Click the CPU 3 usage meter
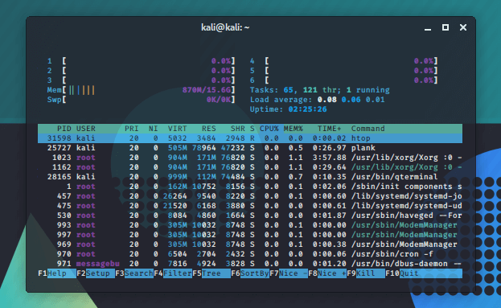The image size is (501, 308). tap(142, 80)
